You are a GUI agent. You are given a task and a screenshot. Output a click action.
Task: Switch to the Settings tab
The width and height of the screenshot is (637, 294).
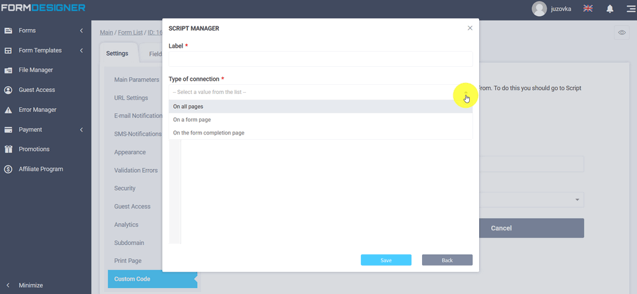coord(117,54)
